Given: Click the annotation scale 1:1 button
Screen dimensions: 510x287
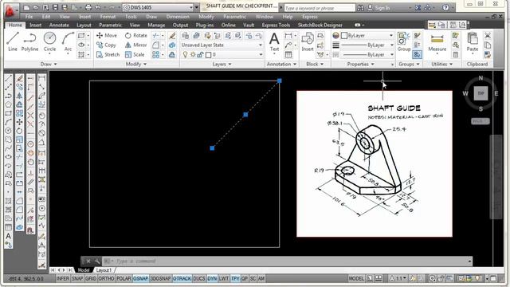Looking at the screenshot, I should point(398,278).
